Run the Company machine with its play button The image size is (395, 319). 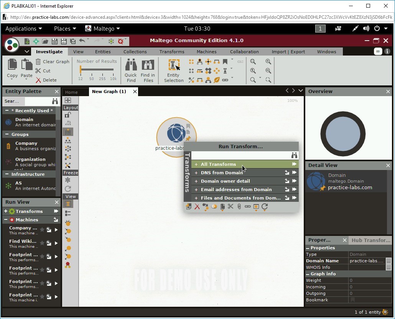coord(56,230)
